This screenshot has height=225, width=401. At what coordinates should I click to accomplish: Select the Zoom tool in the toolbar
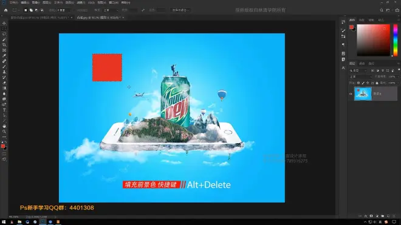click(4, 132)
